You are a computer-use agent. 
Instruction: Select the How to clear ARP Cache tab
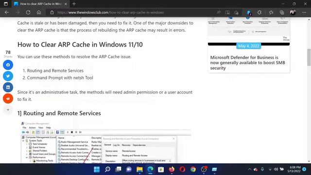[41, 4]
